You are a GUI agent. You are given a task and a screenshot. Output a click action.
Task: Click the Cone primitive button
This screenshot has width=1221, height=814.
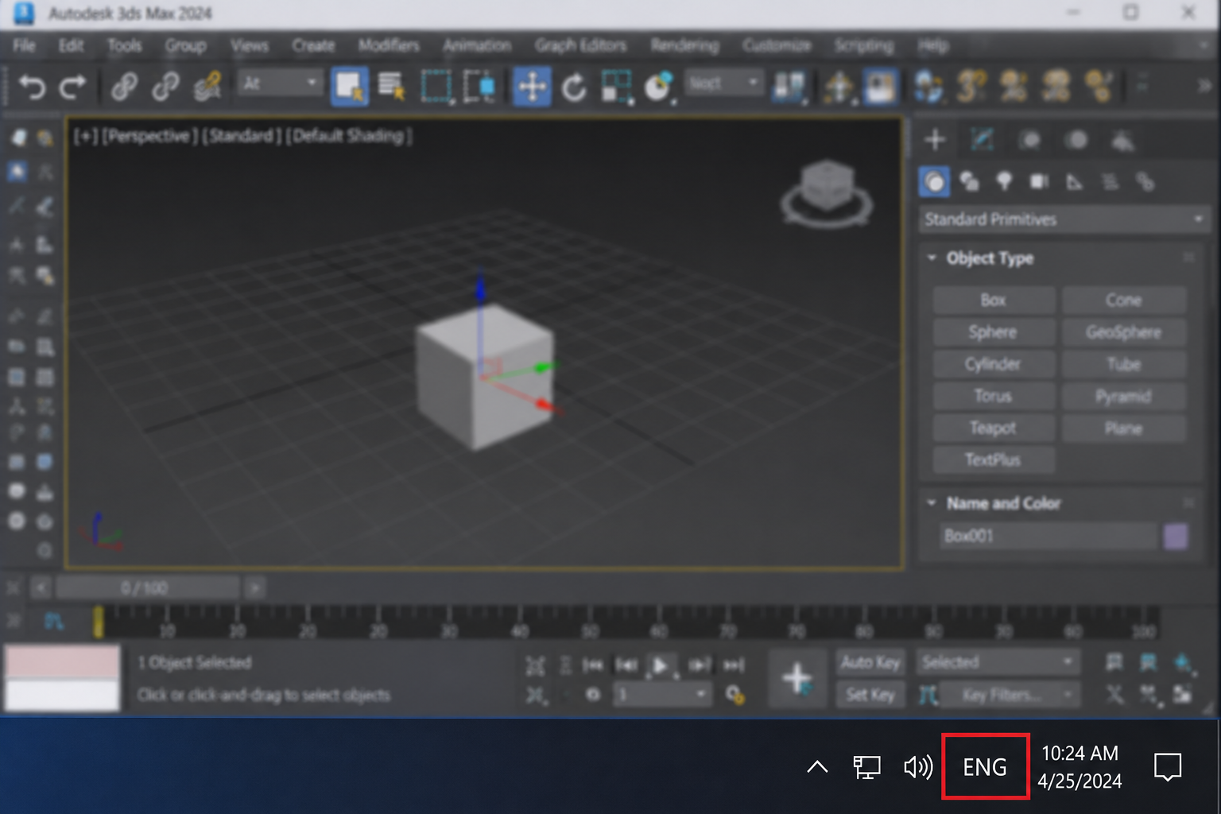[1124, 300]
